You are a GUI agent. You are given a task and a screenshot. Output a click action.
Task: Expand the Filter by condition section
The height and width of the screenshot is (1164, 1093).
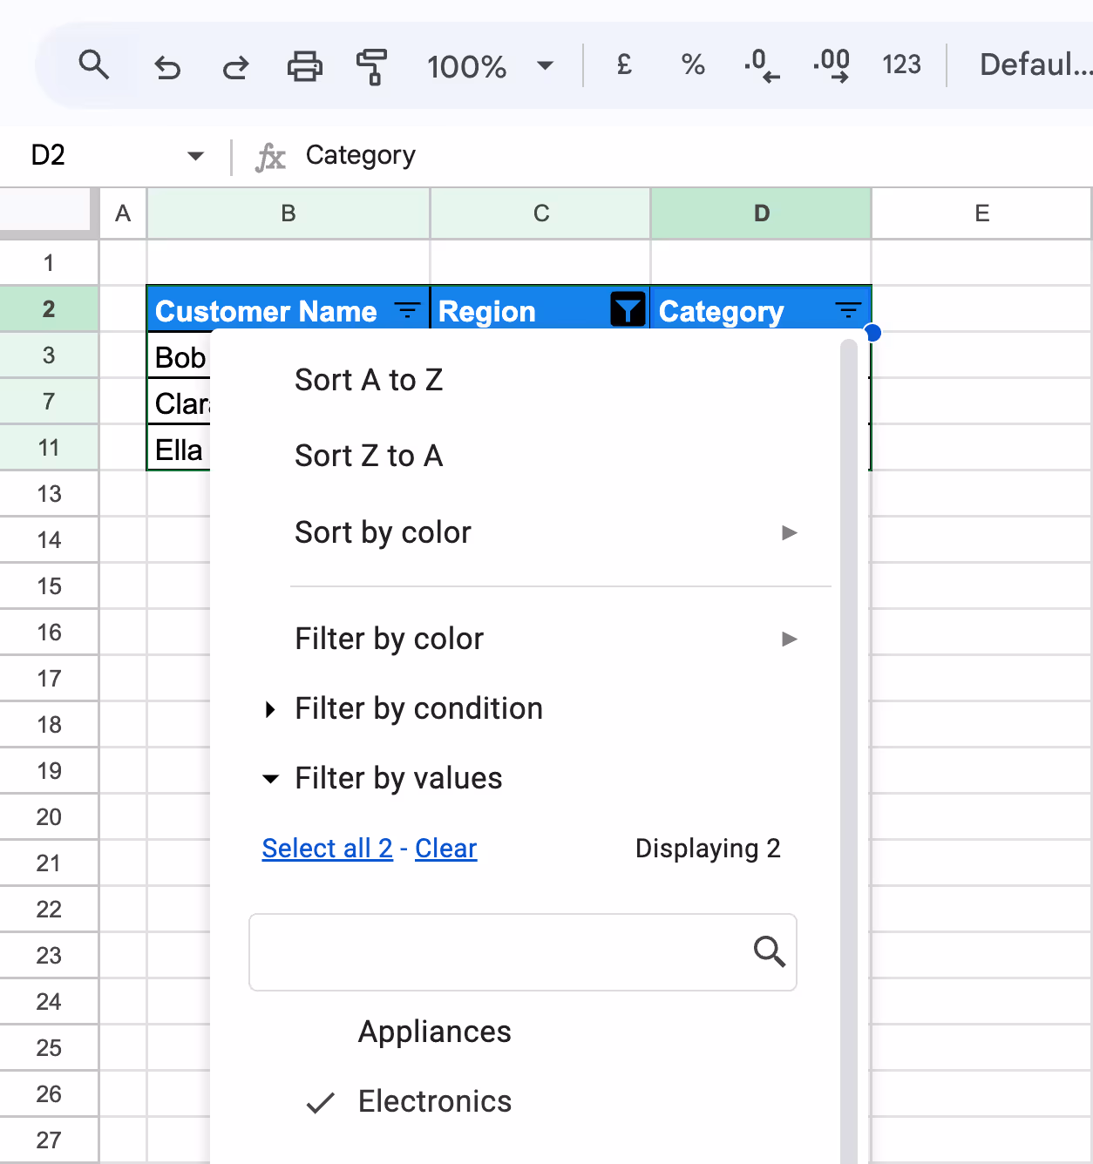click(x=418, y=708)
